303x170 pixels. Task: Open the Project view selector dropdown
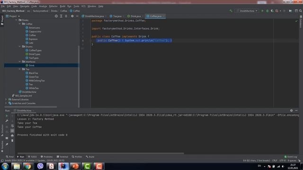pos(13,16)
